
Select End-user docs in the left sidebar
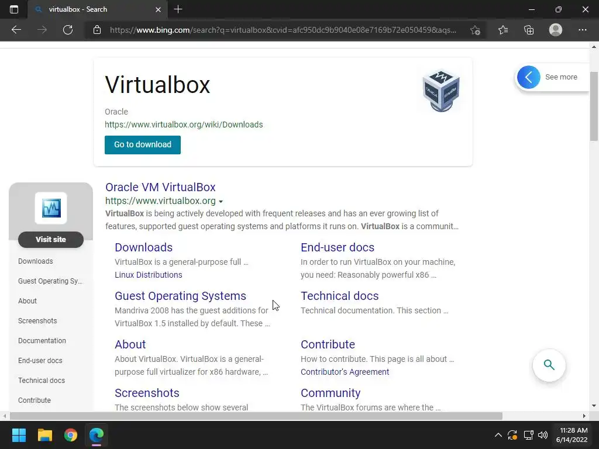tap(40, 360)
